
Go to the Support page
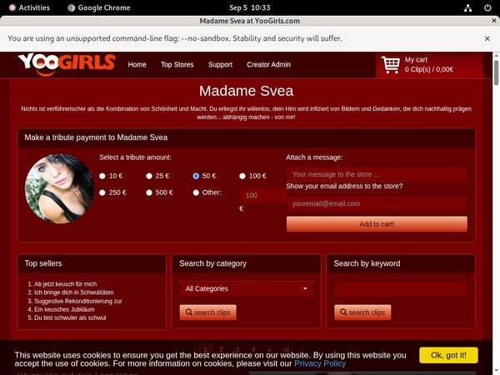point(220,64)
